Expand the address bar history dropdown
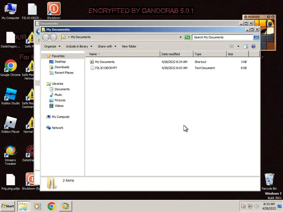 point(180,37)
